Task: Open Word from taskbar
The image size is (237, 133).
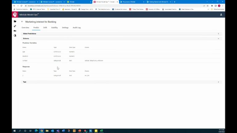Action: (63, 131)
